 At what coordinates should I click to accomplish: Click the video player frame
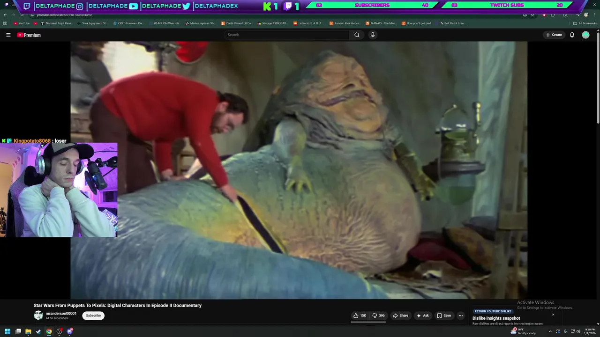(299, 170)
